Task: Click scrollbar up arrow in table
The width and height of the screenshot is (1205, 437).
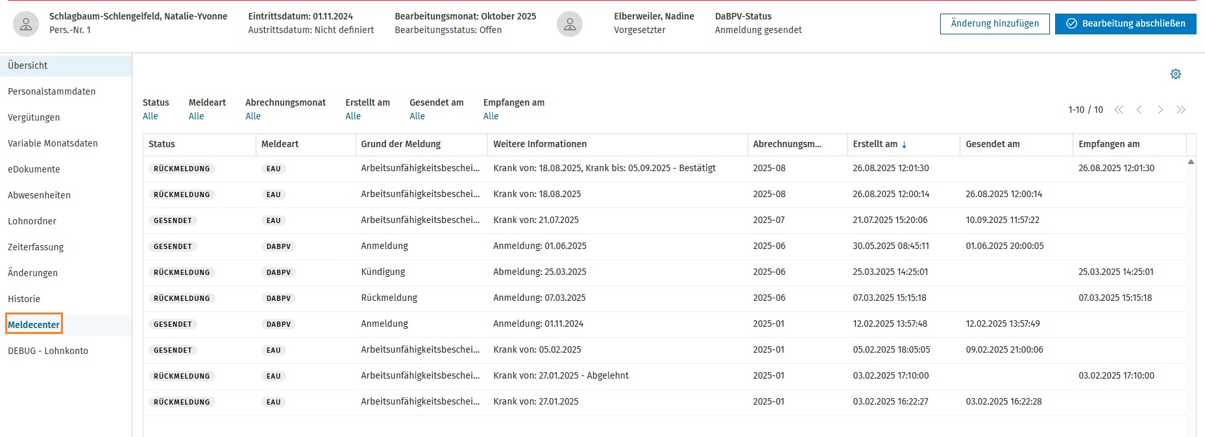Action: (x=1191, y=161)
